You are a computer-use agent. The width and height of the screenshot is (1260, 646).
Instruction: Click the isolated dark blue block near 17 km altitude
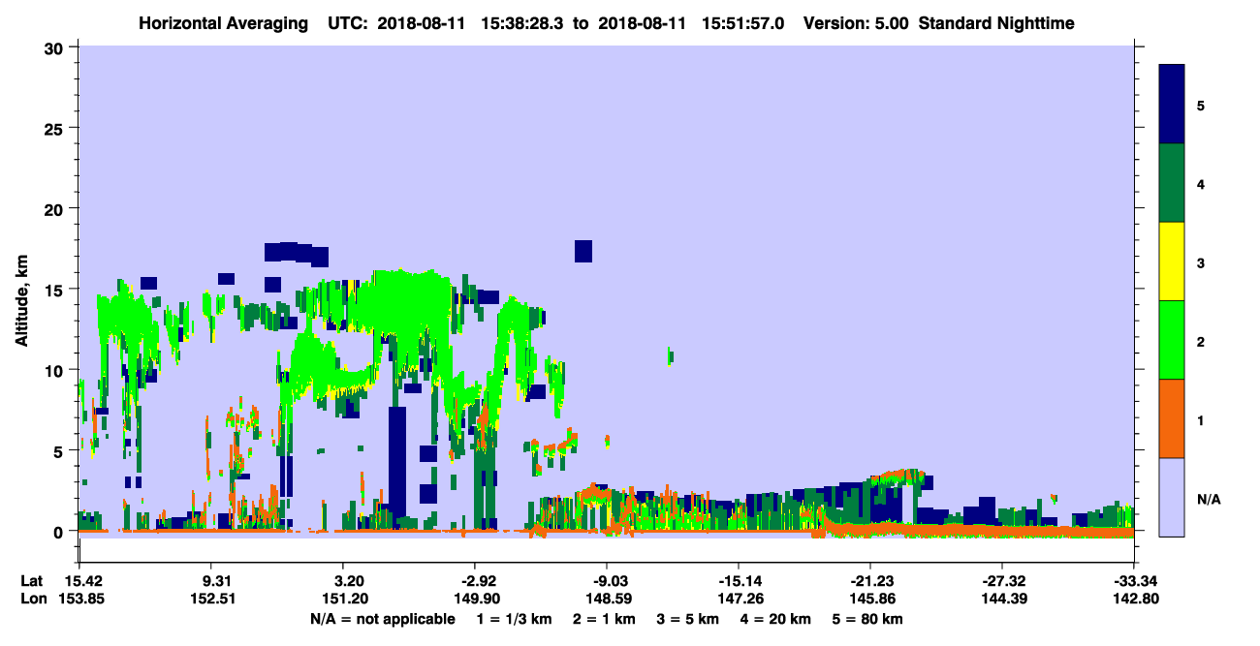[x=583, y=251]
